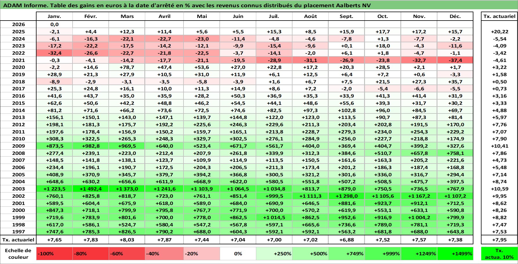Click the '+1 014,5' cell in July 1999
518x264 pixels.
[274, 217]
